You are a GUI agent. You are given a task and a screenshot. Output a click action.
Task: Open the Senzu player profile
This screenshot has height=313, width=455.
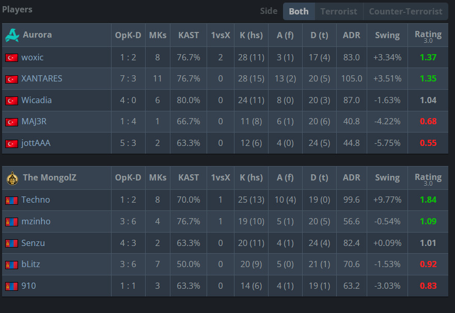(33, 243)
